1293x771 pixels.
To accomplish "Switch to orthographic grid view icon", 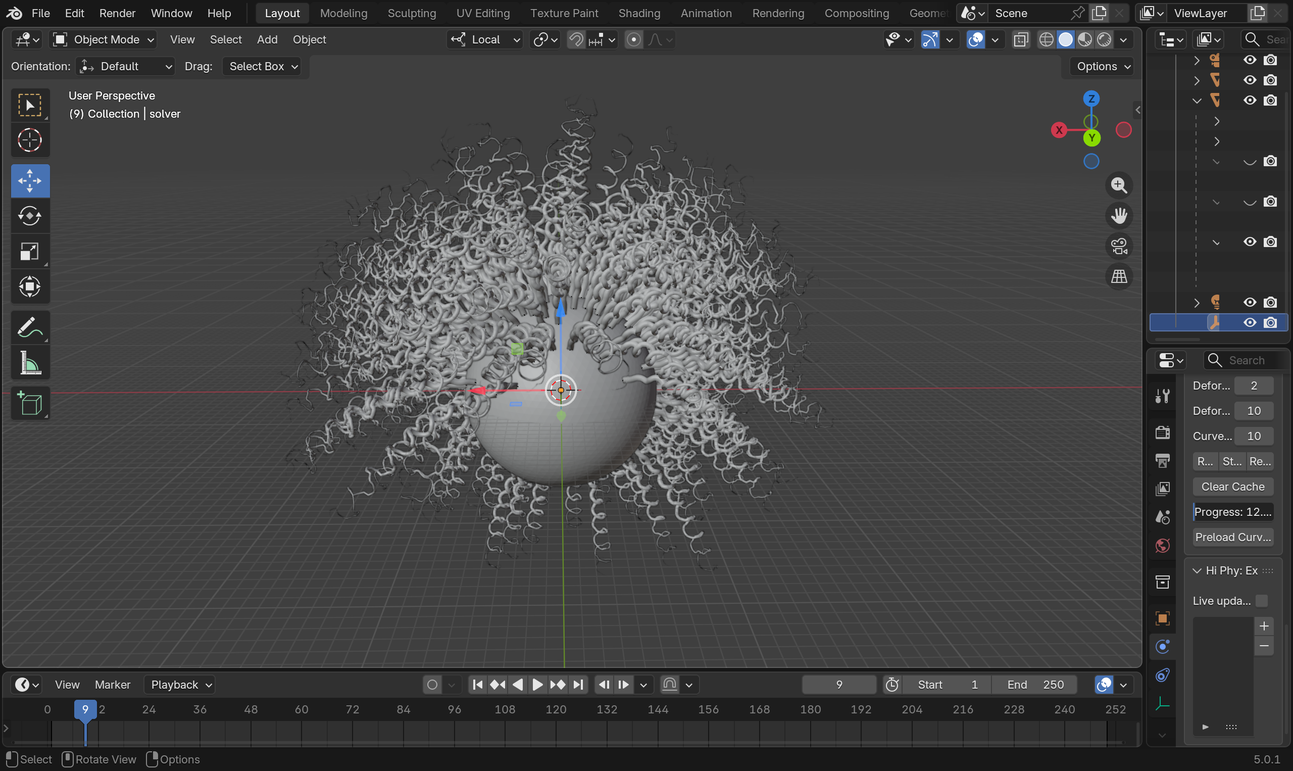I will tap(1119, 276).
